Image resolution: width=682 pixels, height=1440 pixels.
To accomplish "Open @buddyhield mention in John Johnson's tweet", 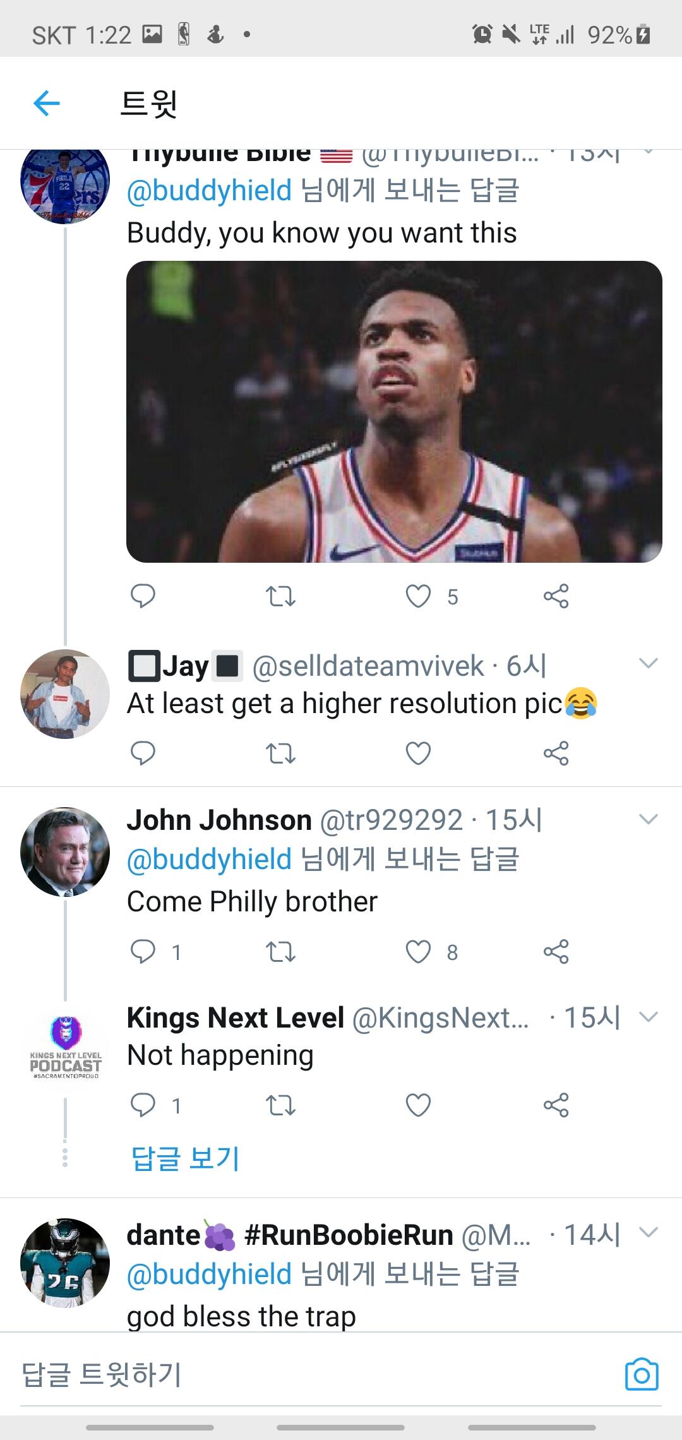I will tap(209, 860).
